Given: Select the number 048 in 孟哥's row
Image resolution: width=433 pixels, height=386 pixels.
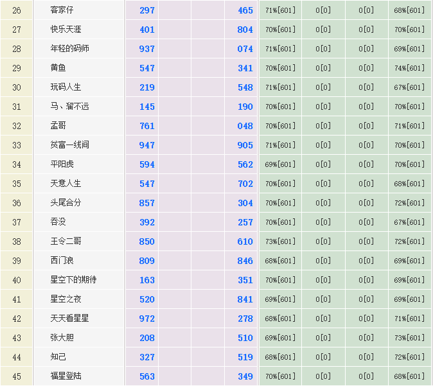Looking at the screenshot, I should pyautogui.click(x=245, y=126).
